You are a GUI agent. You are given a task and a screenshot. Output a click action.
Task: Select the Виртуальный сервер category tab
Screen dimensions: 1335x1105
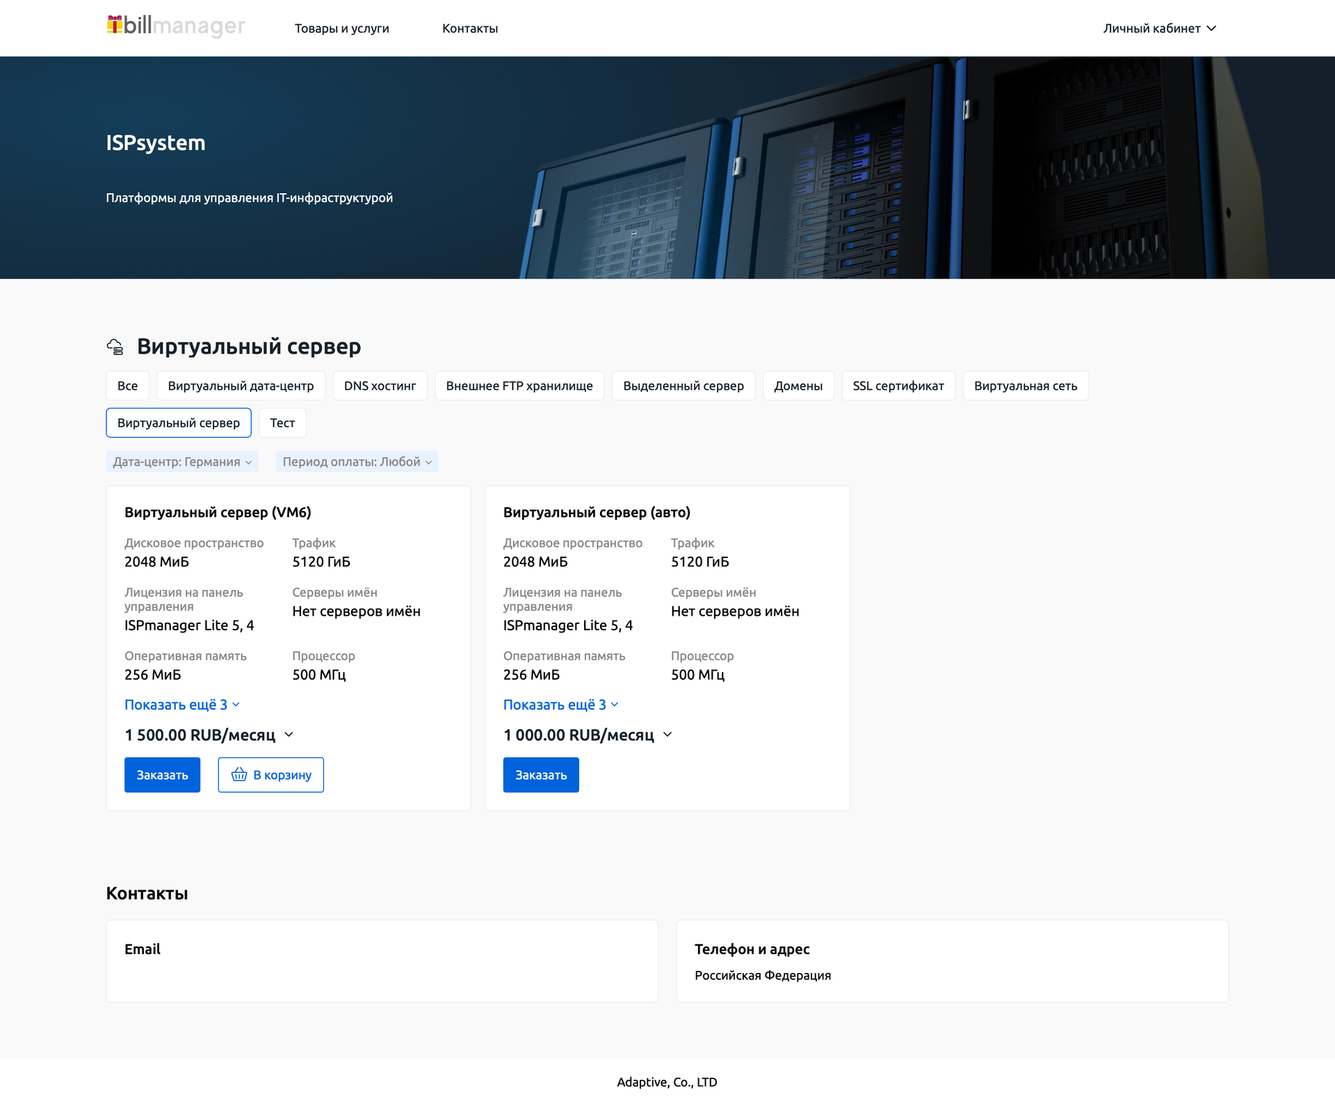point(179,423)
